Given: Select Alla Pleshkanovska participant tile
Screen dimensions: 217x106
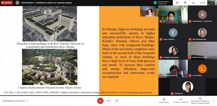Looking at the screenshot, I should (x=202, y=33).
